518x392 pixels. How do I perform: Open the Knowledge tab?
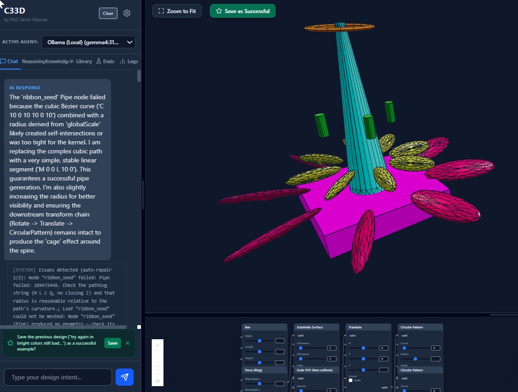(x=57, y=61)
